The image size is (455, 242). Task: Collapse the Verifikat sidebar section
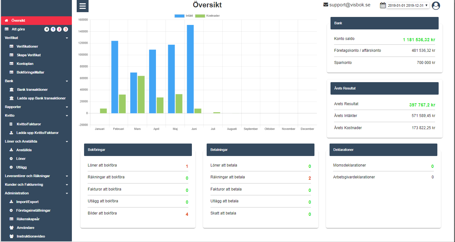67,38
